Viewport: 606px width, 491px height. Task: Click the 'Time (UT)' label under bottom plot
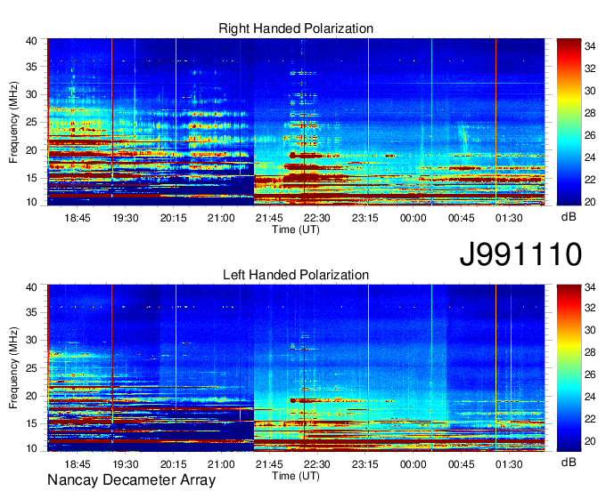296,476
